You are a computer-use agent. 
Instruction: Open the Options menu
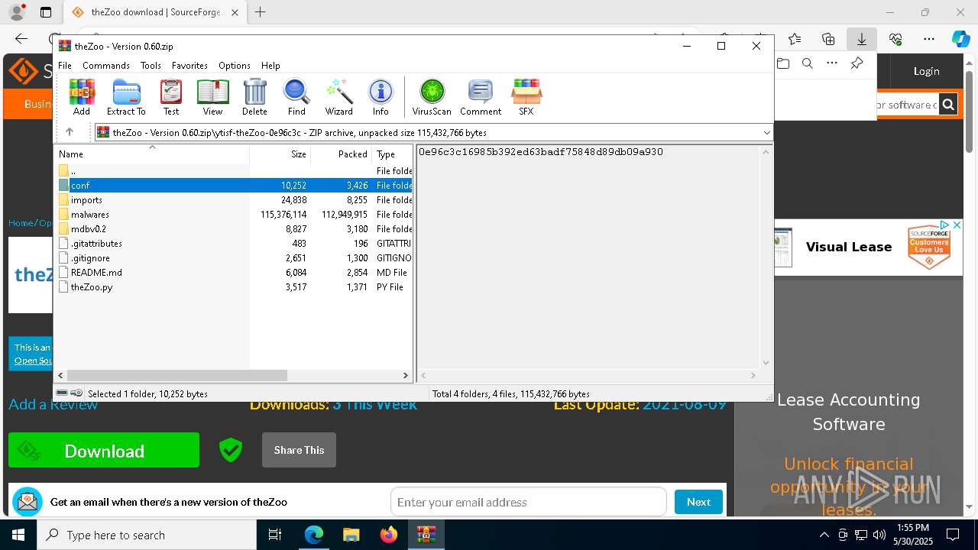(x=235, y=66)
